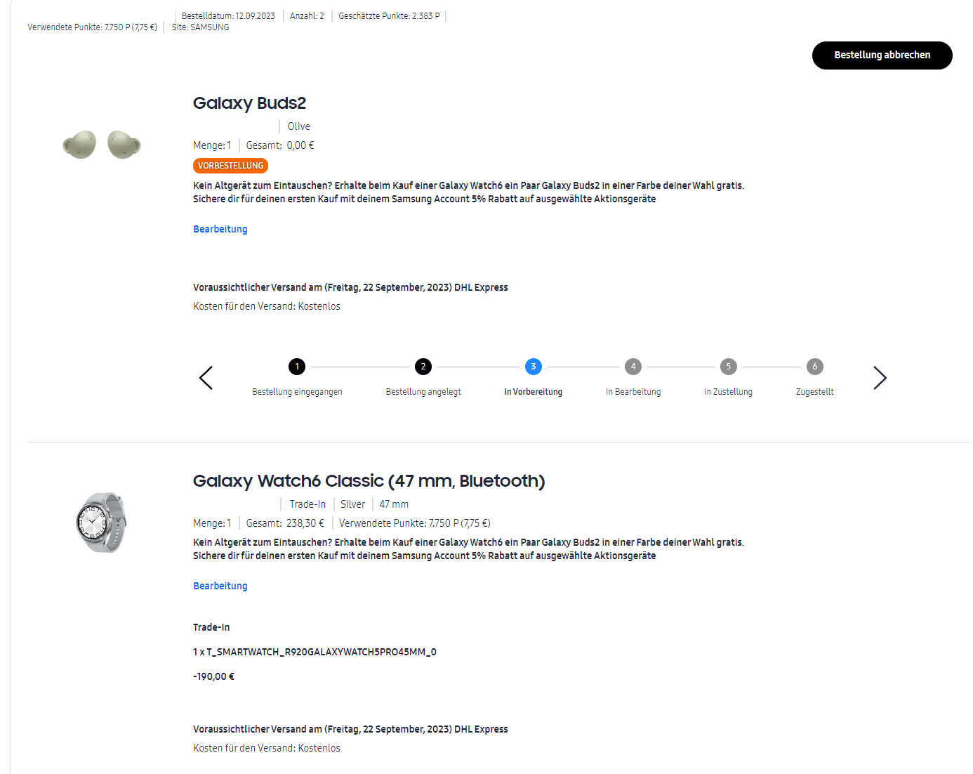
Task: Click the Galaxy Watch6 Classic product title
Action: 369,481
